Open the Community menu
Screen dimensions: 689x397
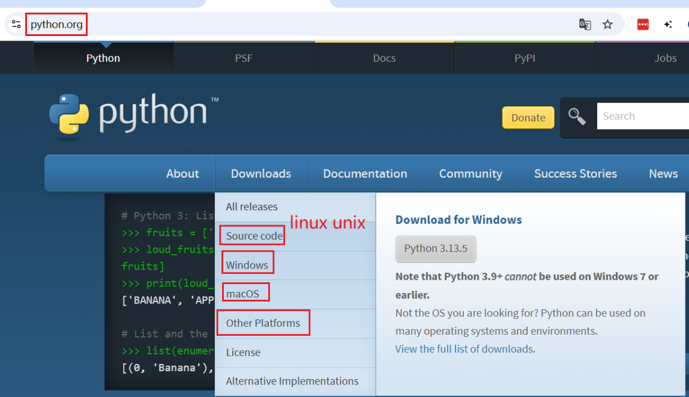(471, 174)
